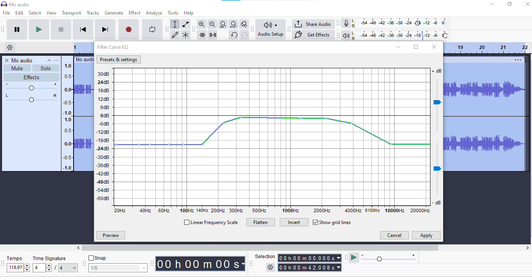
Task: Click the Zoom In magnifier icon
Action: (x=201, y=24)
